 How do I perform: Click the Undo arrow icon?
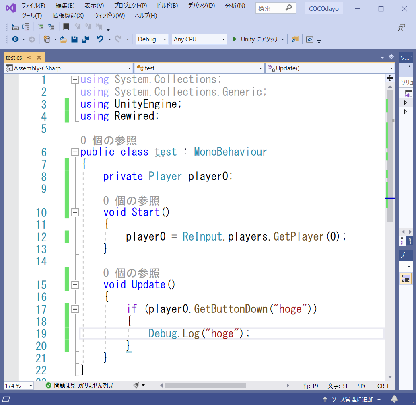pyautogui.click(x=99, y=39)
